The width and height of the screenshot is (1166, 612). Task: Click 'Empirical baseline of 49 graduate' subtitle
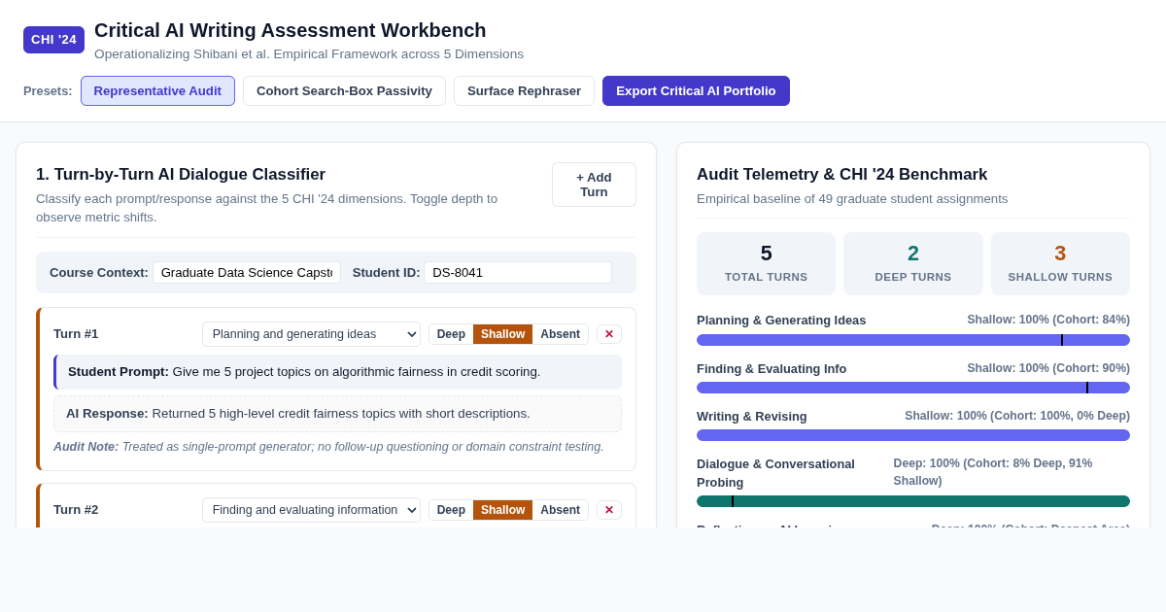point(852,199)
